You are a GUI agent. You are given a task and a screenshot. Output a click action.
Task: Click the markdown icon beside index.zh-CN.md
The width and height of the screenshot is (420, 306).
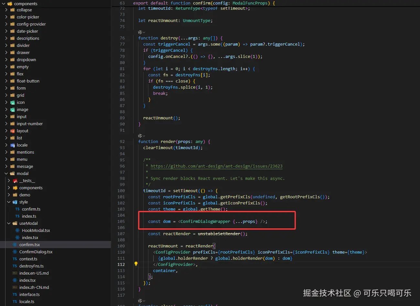[15, 287]
